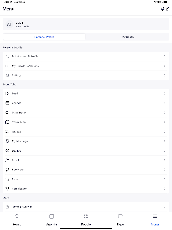Expand Edit Account & Profile chevron

point(165,56)
